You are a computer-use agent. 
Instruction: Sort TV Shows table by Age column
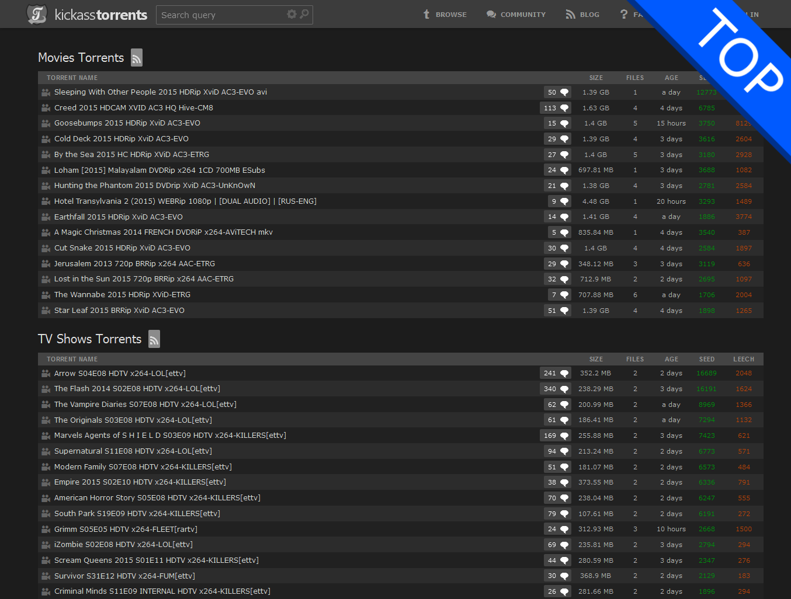tap(671, 359)
